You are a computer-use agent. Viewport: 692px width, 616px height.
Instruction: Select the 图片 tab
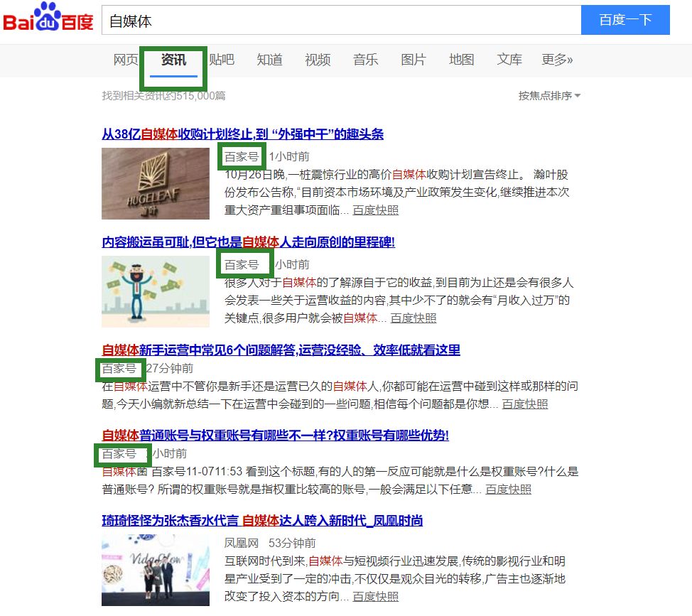point(413,60)
